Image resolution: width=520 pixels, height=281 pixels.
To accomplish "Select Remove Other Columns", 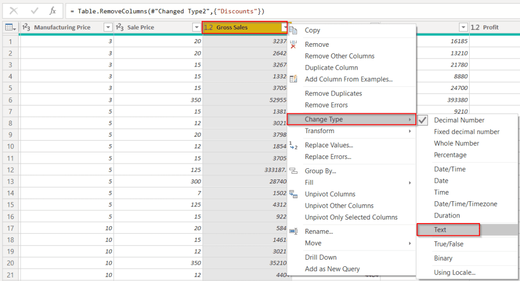I will point(340,56).
